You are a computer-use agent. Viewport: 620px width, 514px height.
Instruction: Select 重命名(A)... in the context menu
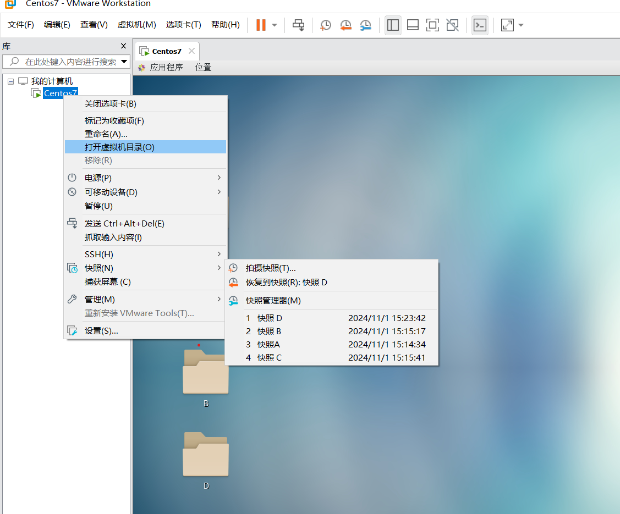click(x=145, y=134)
